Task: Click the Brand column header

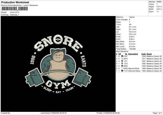Action: coord(149,54)
